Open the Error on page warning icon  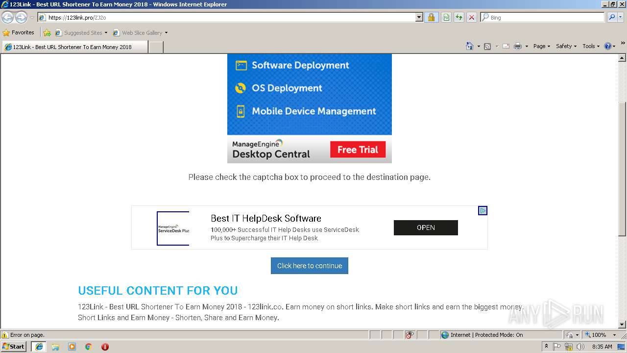[5, 335]
